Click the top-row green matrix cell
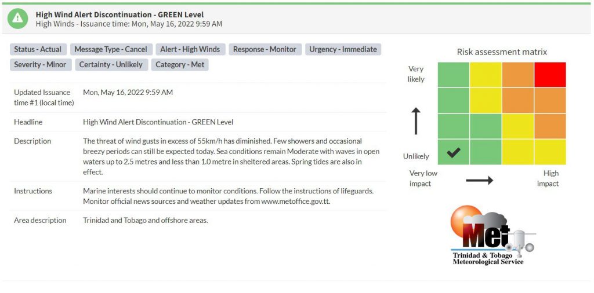 click(454, 75)
